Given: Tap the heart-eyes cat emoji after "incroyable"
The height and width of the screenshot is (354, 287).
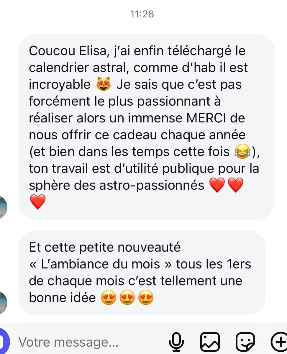Looking at the screenshot, I should [x=104, y=85].
